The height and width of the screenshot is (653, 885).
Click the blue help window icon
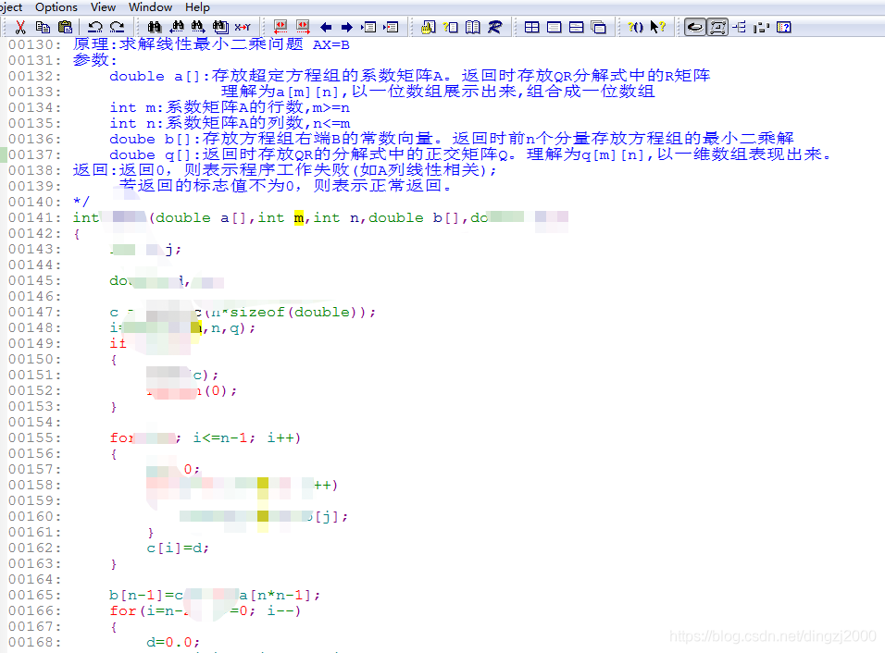pos(784,27)
